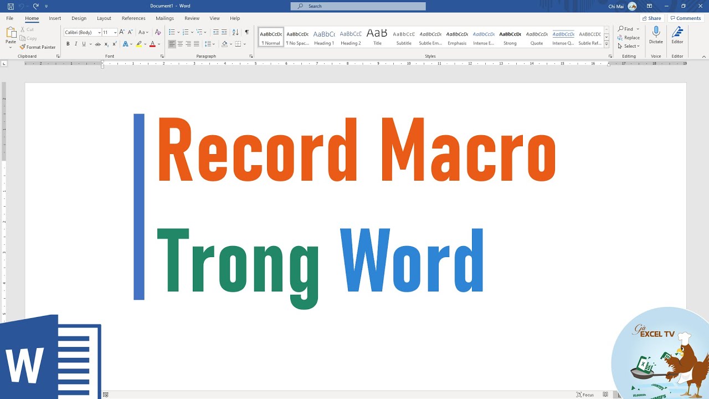Open the Calibri (Body) font dropdown
The image size is (709, 399).
[x=99, y=32]
